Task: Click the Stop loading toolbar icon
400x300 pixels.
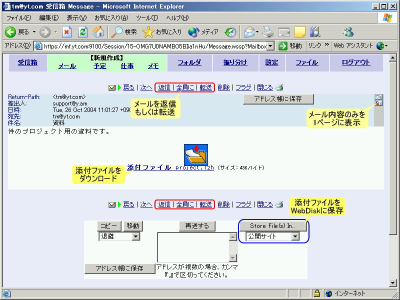Action: click(67, 32)
